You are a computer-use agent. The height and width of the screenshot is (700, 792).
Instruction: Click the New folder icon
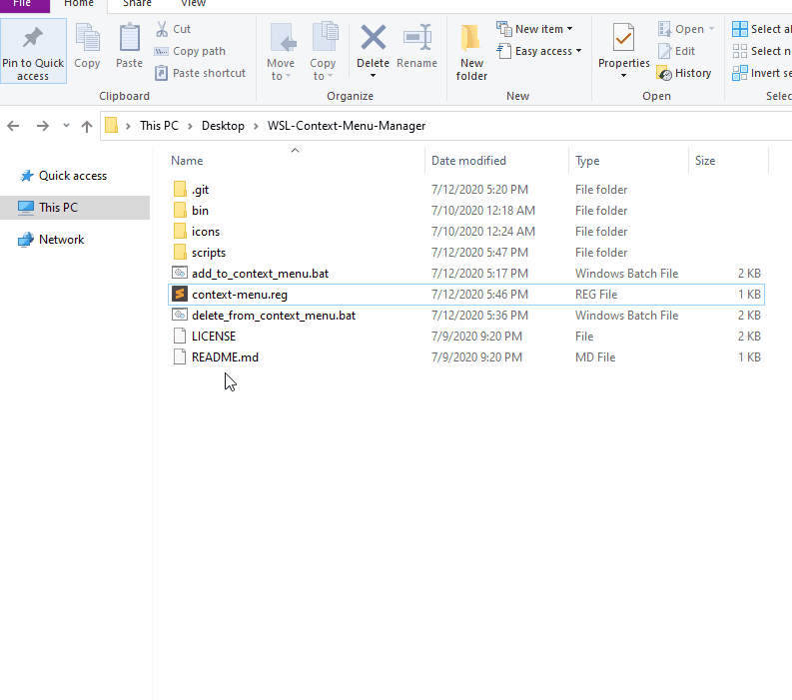coord(470,38)
